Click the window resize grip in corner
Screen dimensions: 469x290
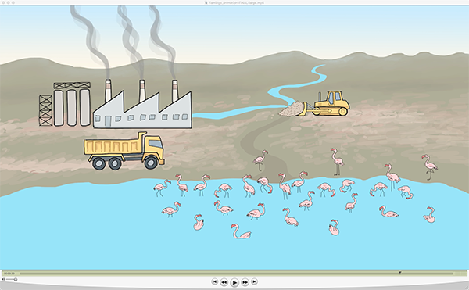[467, 288]
